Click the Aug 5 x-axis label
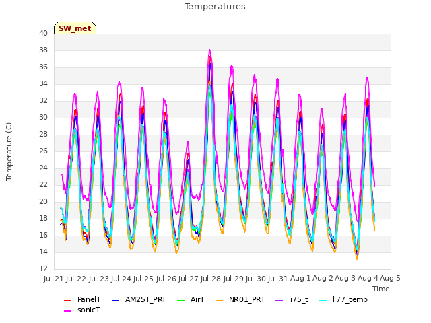431x323 pixels. click(390, 279)
